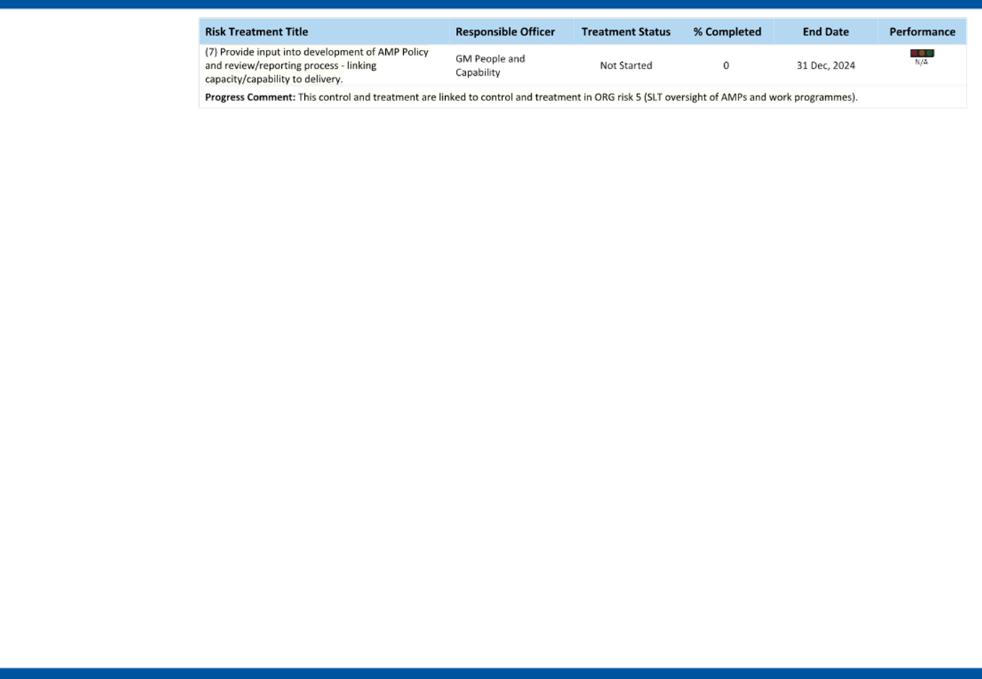Image resolution: width=982 pixels, height=679 pixels.
Task: Click the Treatment Status column header
Action: click(626, 32)
